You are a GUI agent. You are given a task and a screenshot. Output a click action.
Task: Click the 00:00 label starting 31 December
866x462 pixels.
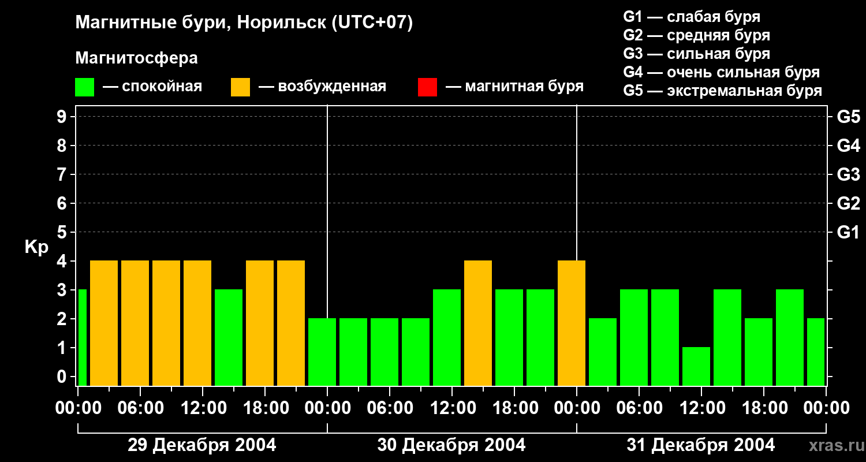pyautogui.click(x=576, y=408)
